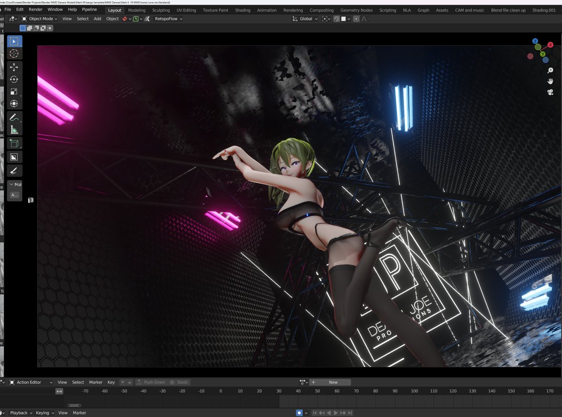Choose the Move tool
The image size is (562, 417).
14,67
